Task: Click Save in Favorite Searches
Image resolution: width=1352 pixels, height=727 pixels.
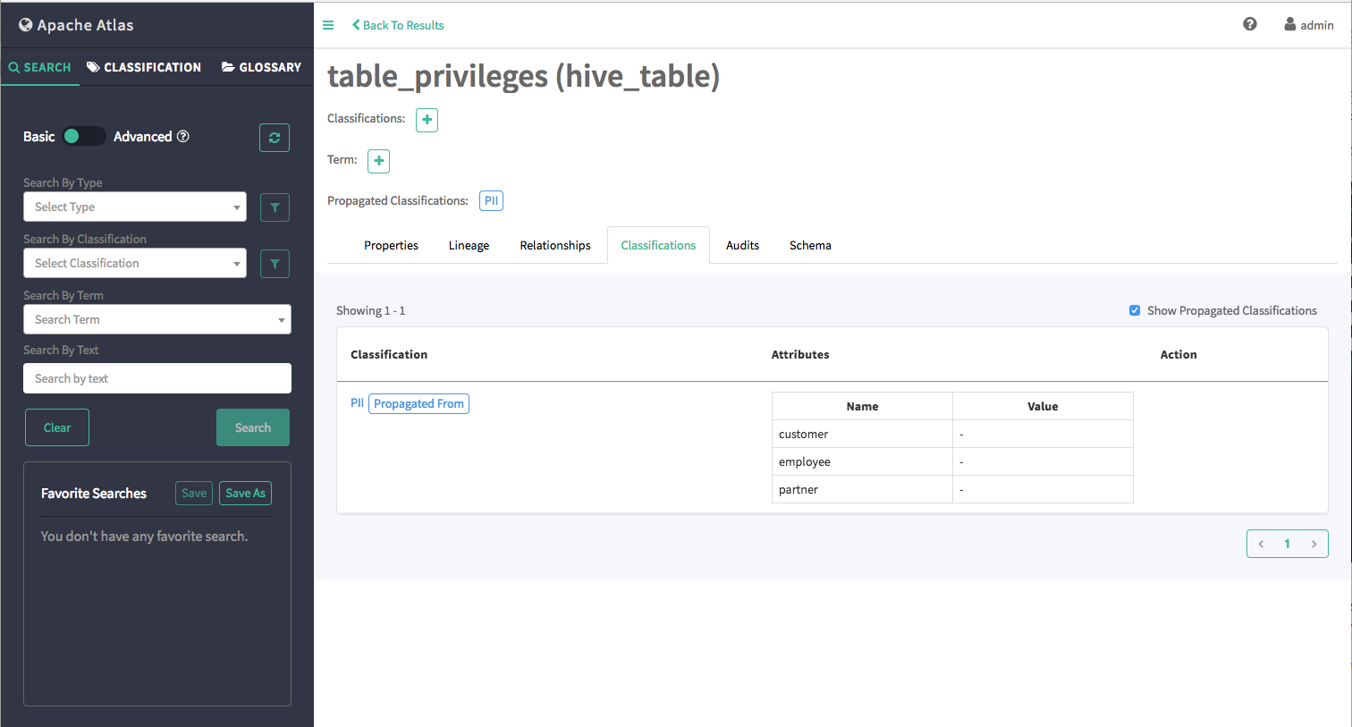Action: (194, 493)
